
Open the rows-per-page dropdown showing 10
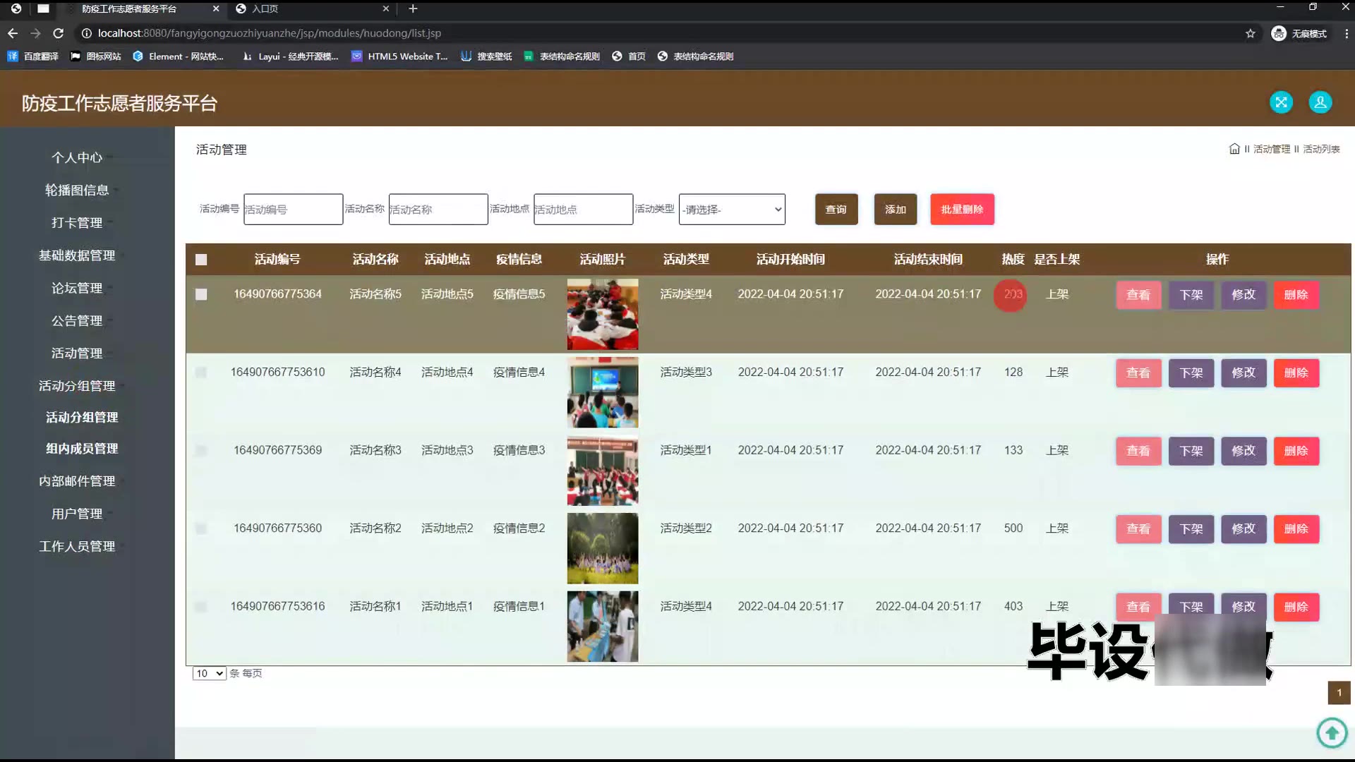click(209, 673)
